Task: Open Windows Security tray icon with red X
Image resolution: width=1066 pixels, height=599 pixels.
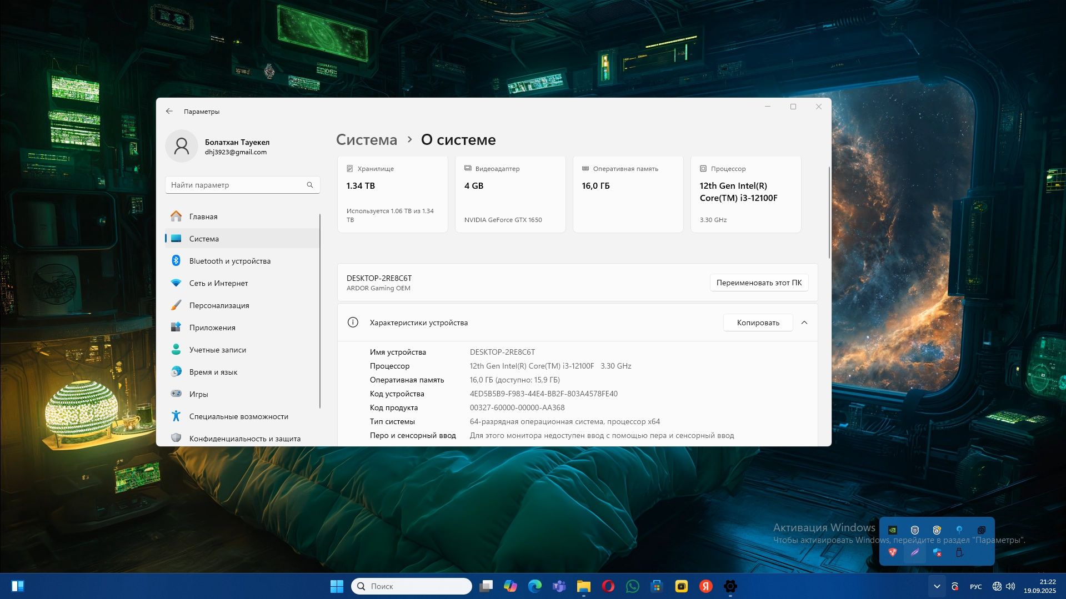Action: 937,552
